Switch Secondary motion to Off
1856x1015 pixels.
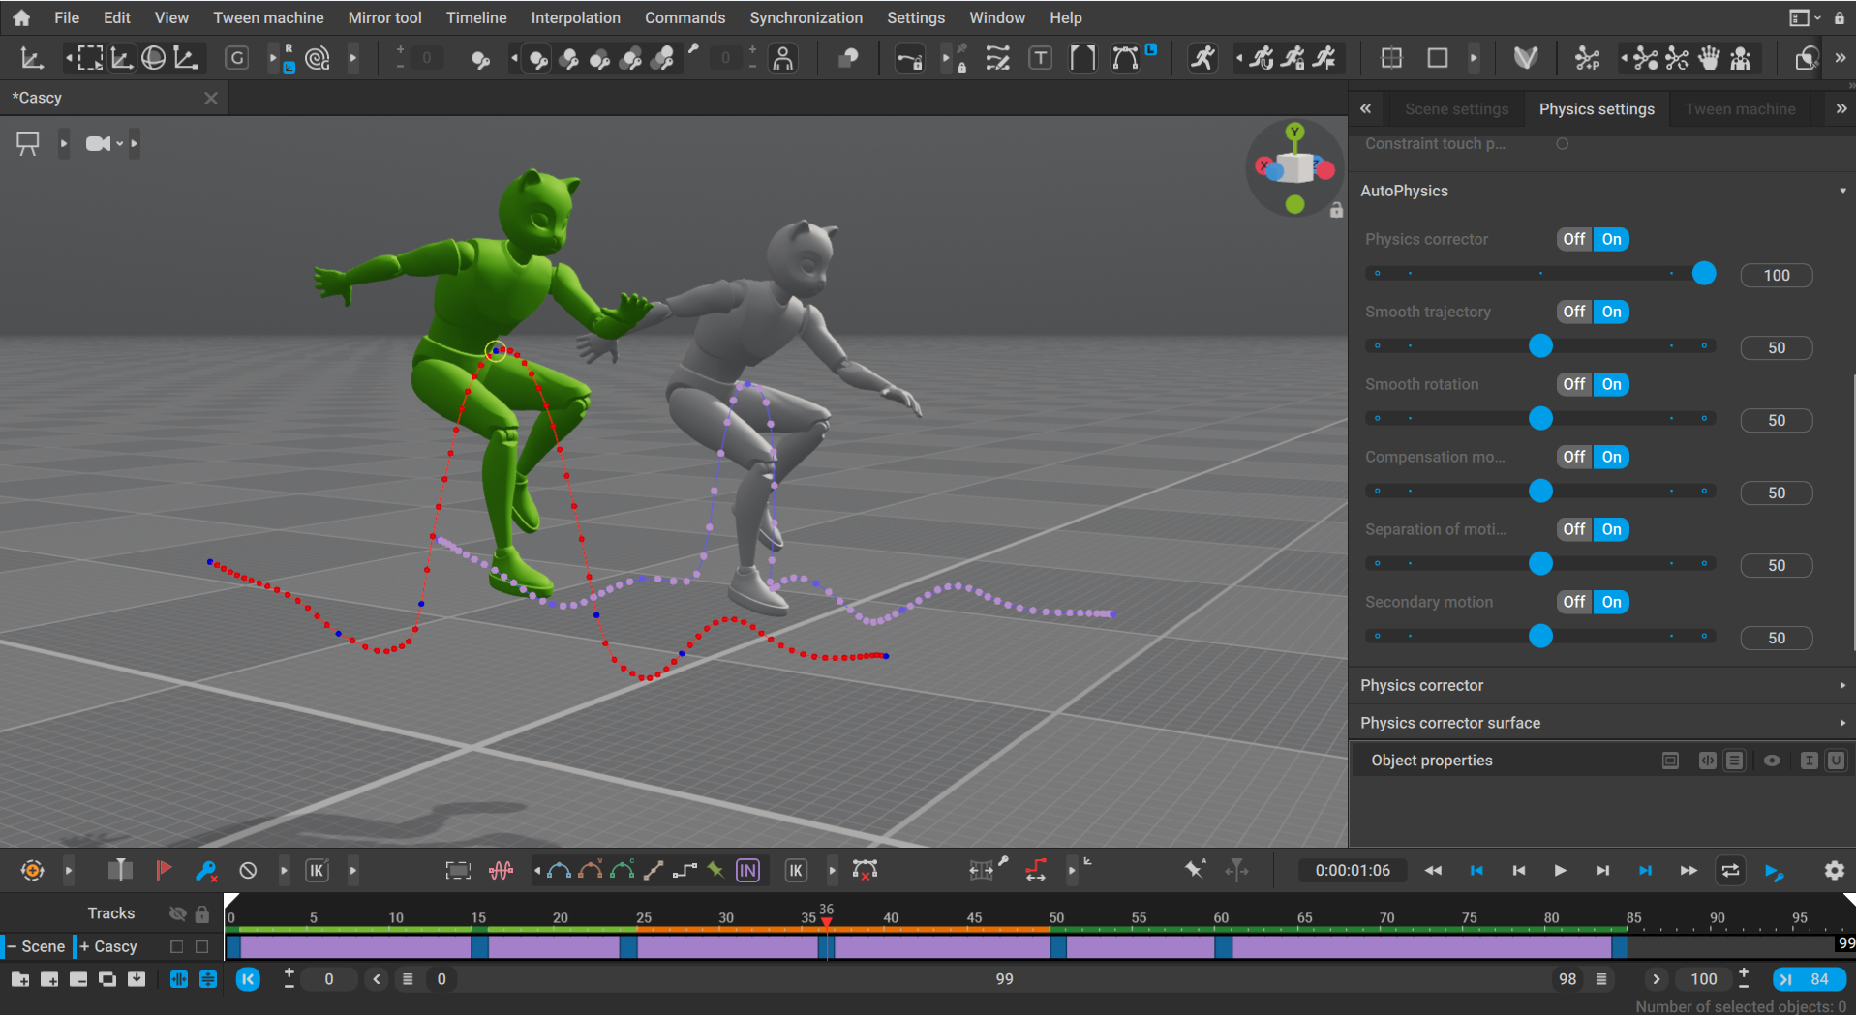[1574, 602]
